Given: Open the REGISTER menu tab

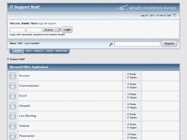Looking at the screenshot, I should pyautogui.click(x=61, y=51).
